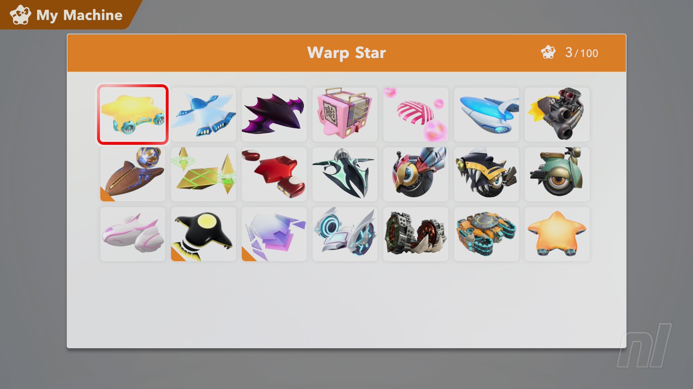Select the blue jet-shaped machine
The width and height of the screenshot is (693, 389).
click(x=486, y=115)
